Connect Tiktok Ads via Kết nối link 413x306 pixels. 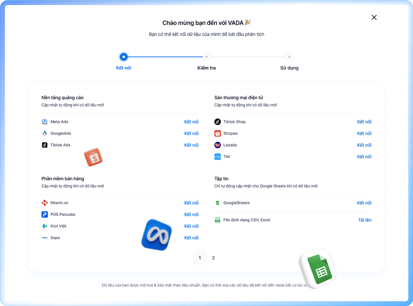(191, 145)
